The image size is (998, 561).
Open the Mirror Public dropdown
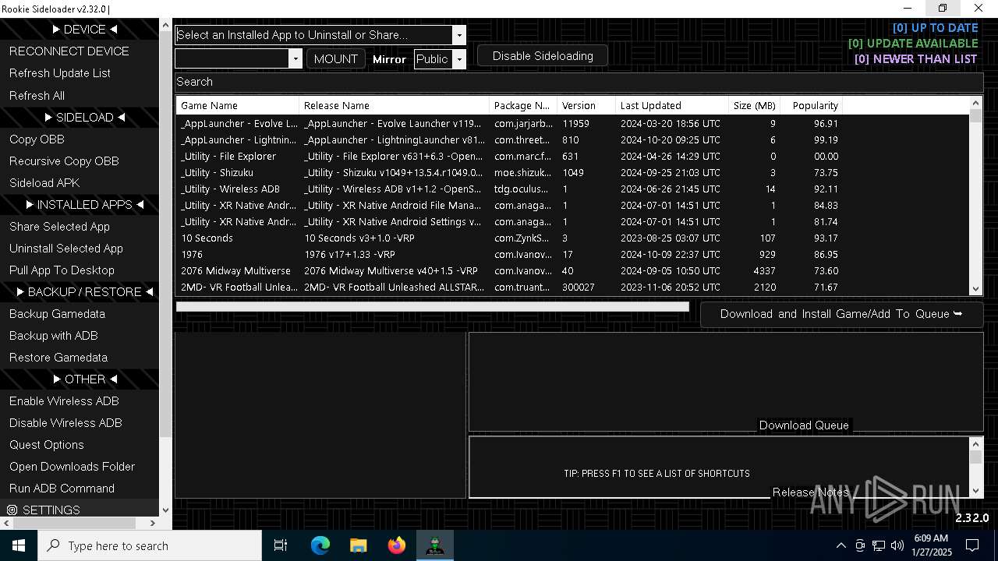459,58
